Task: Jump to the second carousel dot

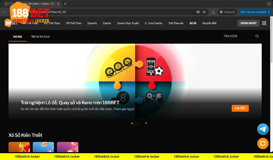Action: click(135, 123)
